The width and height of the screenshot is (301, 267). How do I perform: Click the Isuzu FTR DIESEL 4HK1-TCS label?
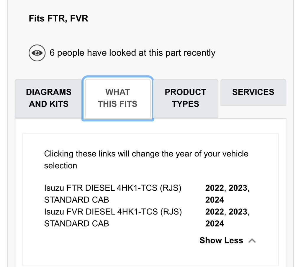click(x=113, y=188)
